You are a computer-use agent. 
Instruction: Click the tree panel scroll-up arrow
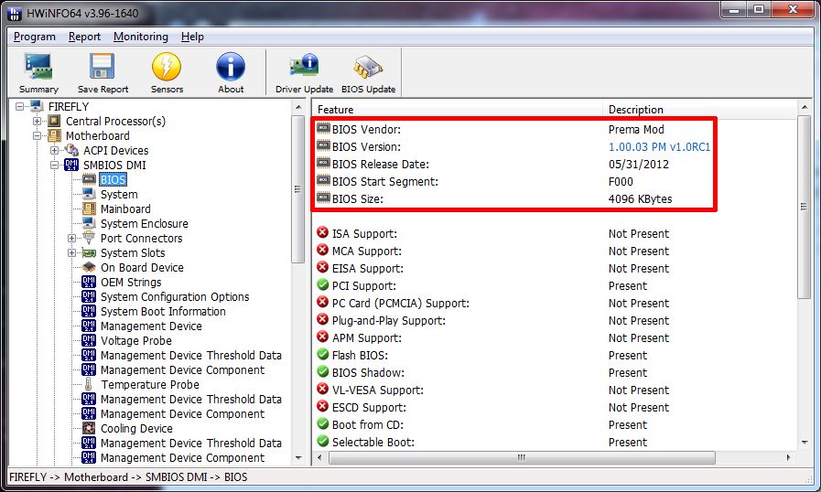(298, 107)
